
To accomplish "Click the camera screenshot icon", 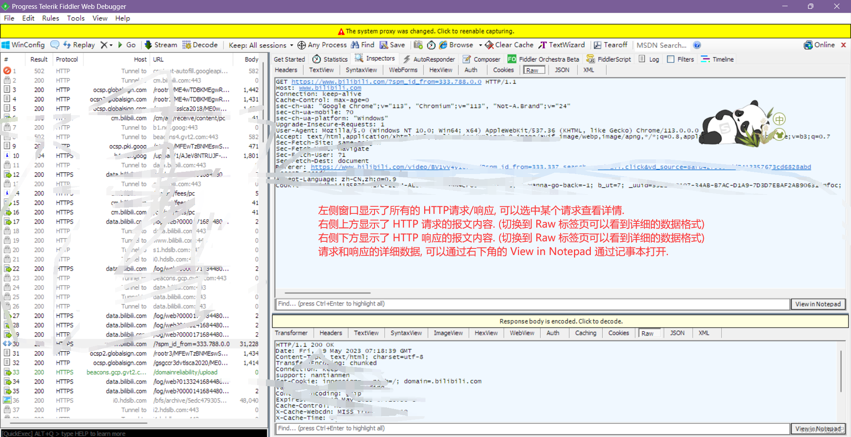I will 418,45.
